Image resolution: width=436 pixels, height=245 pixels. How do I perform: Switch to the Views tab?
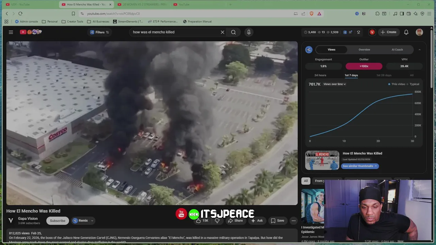click(331, 50)
